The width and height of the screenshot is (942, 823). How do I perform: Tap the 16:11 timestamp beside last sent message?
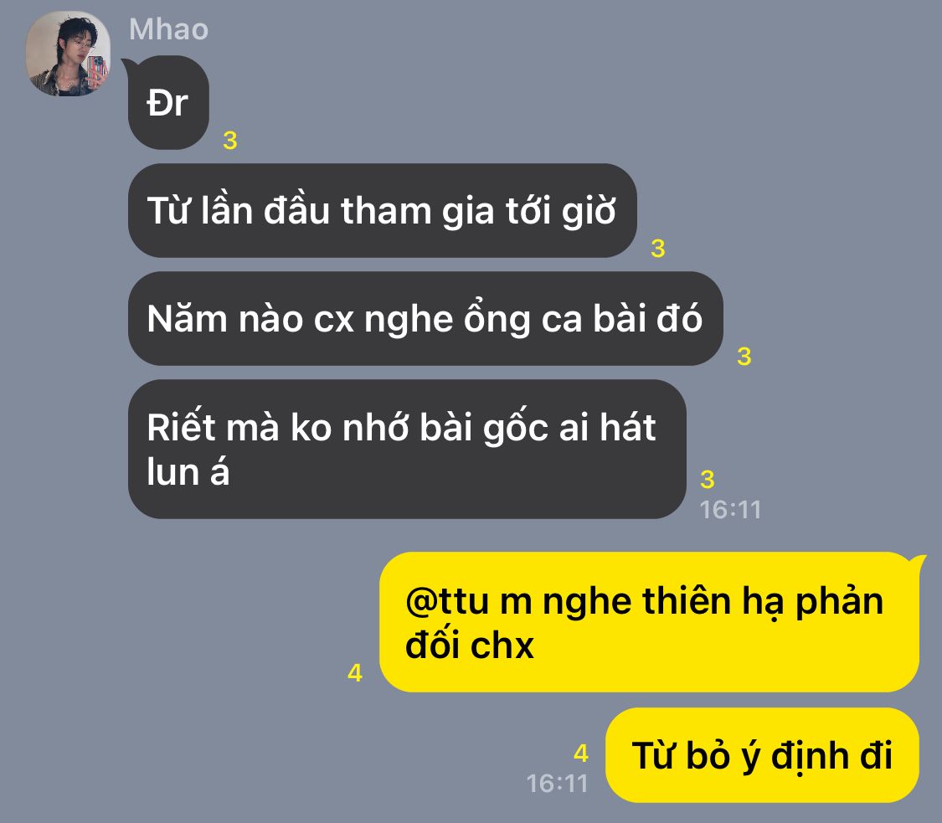click(x=557, y=784)
